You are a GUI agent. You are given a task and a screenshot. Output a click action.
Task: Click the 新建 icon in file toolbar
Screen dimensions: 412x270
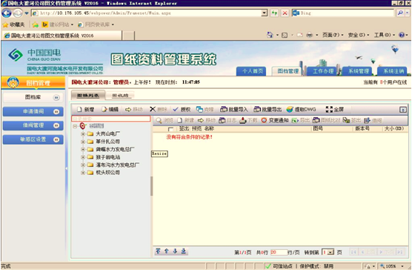(x=180, y=120)
